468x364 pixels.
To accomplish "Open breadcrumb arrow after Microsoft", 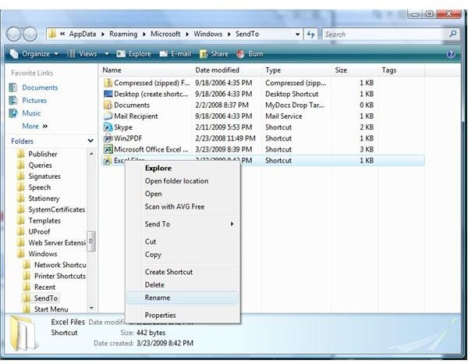I will (x=187, y=34).
